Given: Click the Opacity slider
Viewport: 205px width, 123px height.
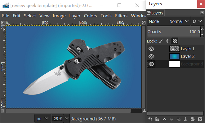Looking at the screenshot, I should [x=174, y=32].
